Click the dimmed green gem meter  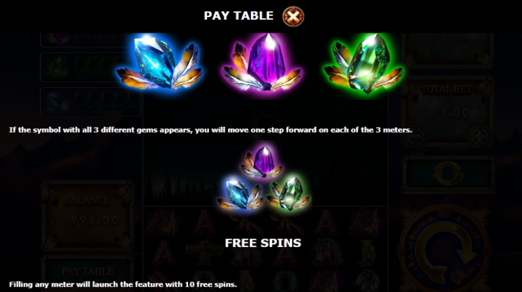(90, 67)
